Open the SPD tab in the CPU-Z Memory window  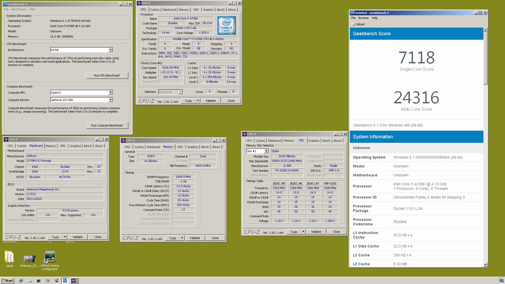(180, 147)
